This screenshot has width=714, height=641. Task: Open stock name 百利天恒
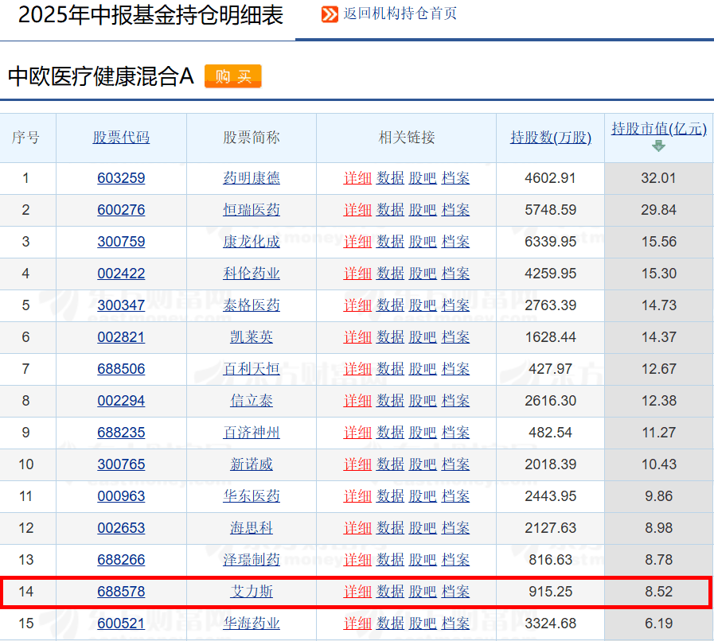click(252, 369)
